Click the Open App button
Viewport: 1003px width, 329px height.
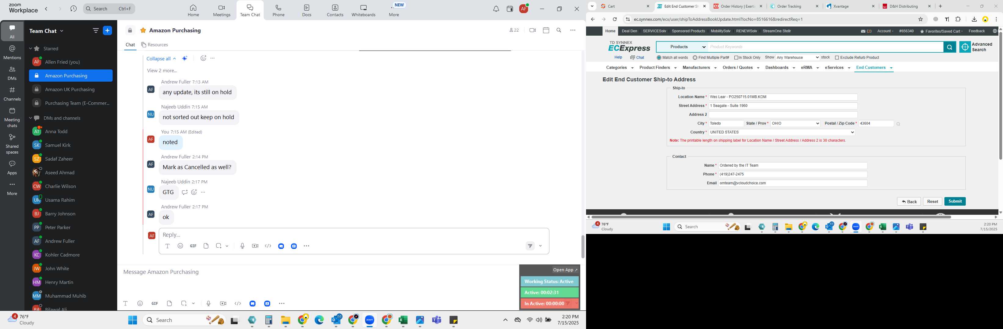(565, 270)
